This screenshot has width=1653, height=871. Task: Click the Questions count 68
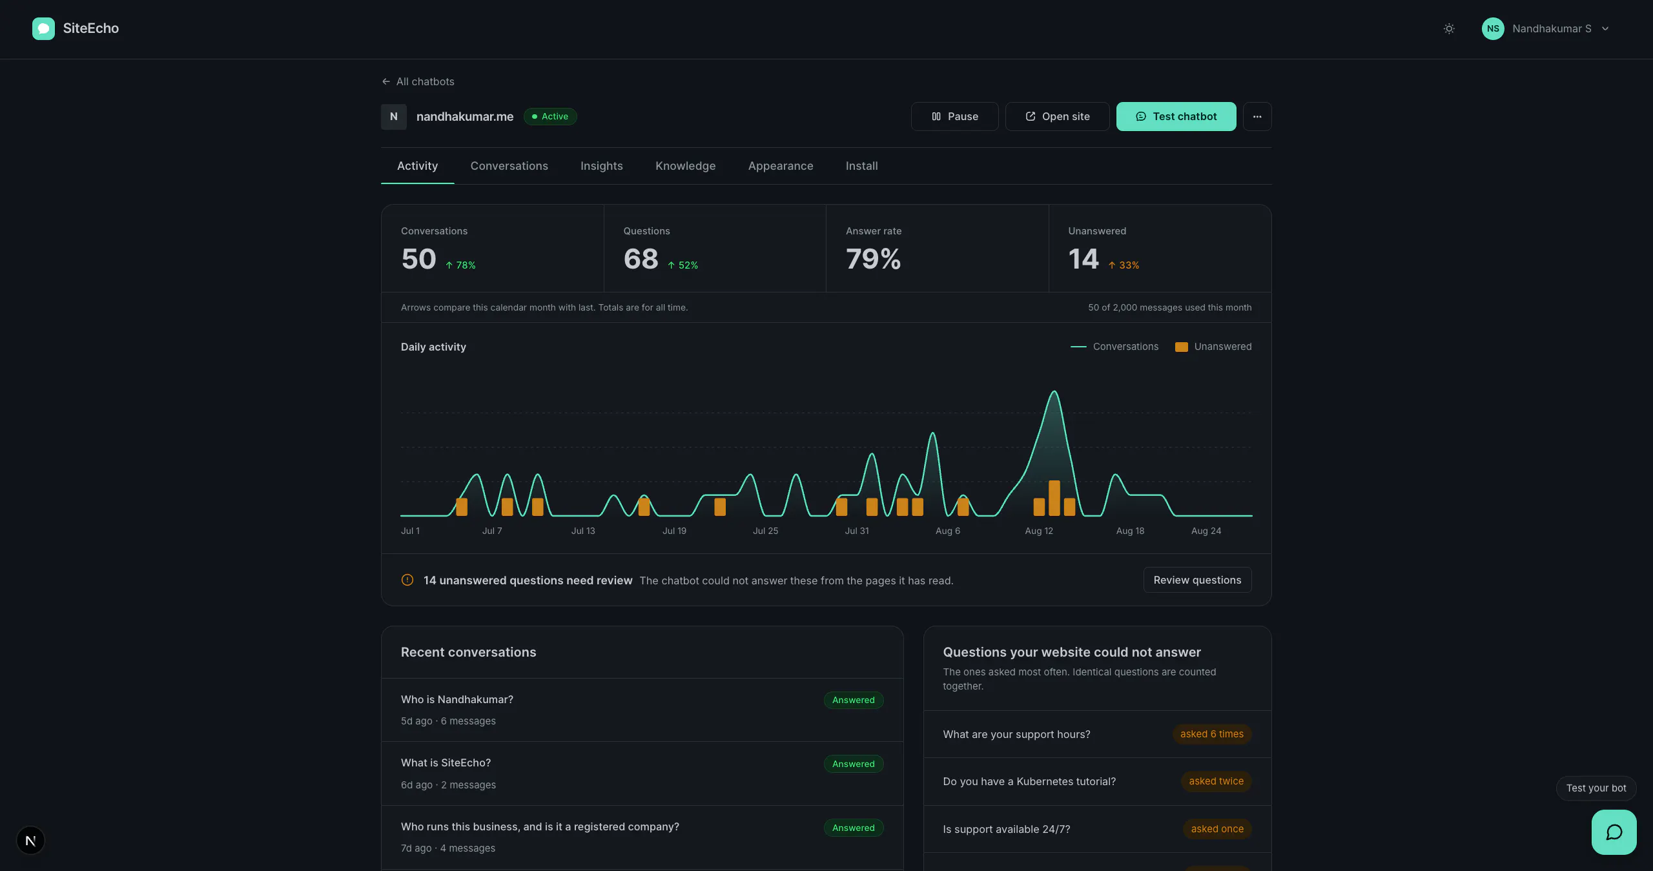(641, 259)
